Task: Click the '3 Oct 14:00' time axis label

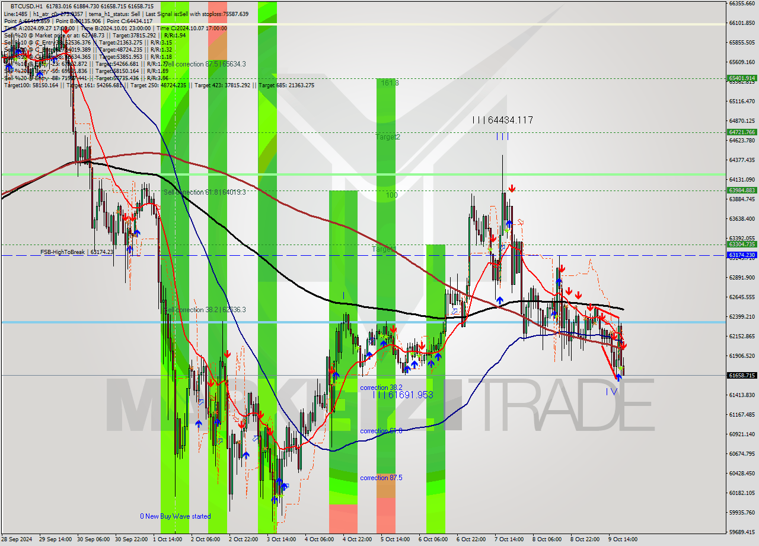Action: coord(281,539)
